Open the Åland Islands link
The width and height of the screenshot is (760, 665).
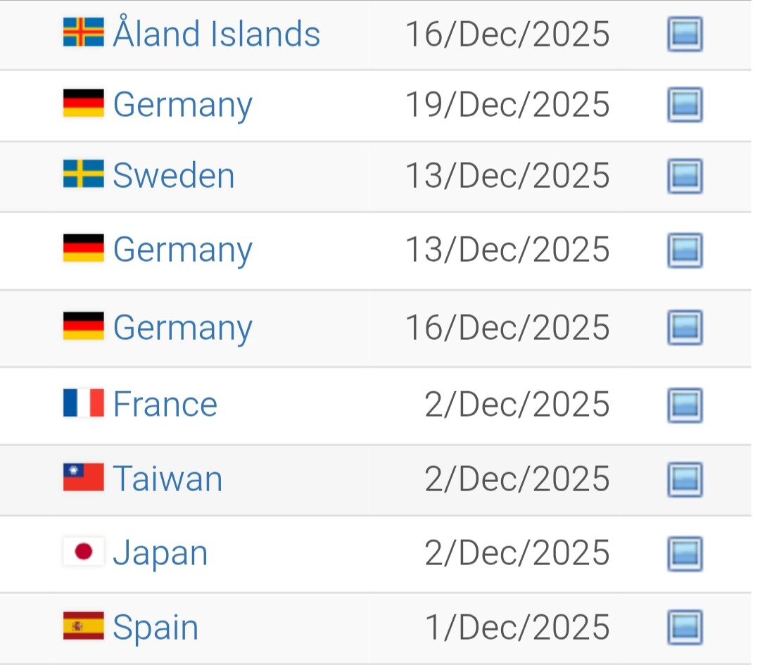(216, 34)
